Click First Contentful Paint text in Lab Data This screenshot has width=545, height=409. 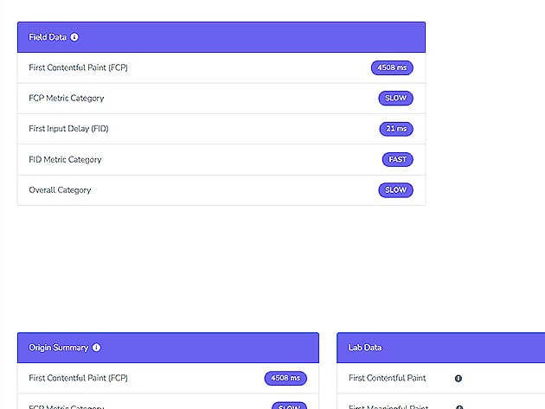point(387,378)
